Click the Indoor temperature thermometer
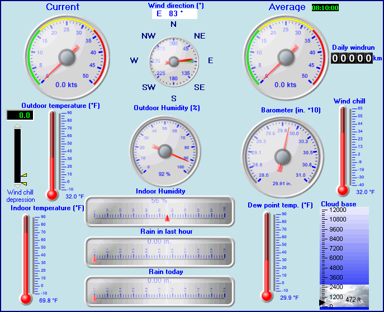 33,259
